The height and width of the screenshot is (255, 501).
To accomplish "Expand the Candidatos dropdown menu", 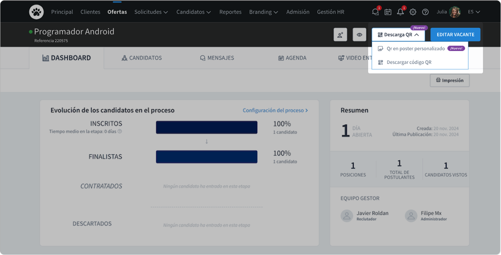I will 193,12.
